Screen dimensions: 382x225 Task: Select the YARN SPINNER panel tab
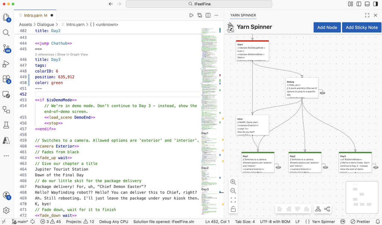point(243,15)
